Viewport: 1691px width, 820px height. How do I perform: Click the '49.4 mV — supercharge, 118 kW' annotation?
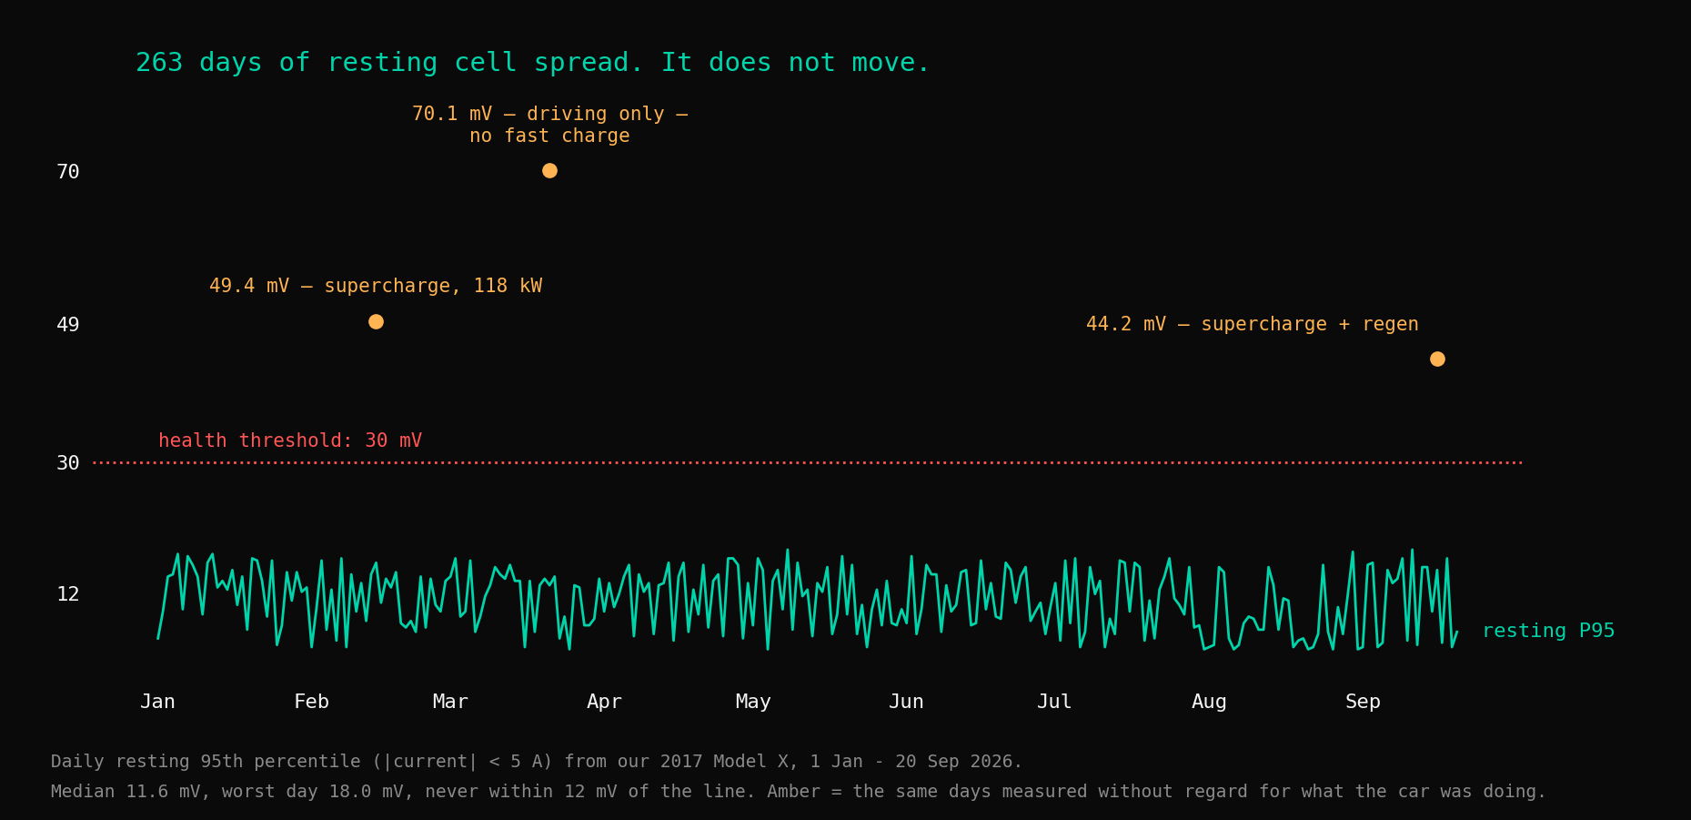(x=376, y=286)
